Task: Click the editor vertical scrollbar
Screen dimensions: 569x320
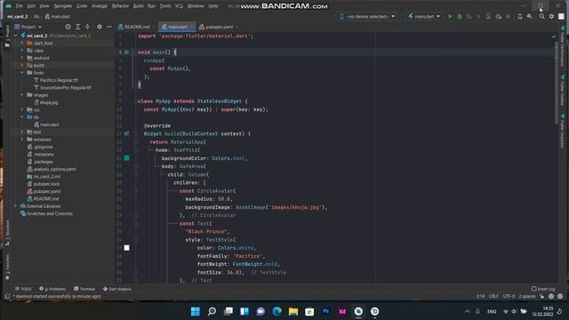Action: (557, 82)
